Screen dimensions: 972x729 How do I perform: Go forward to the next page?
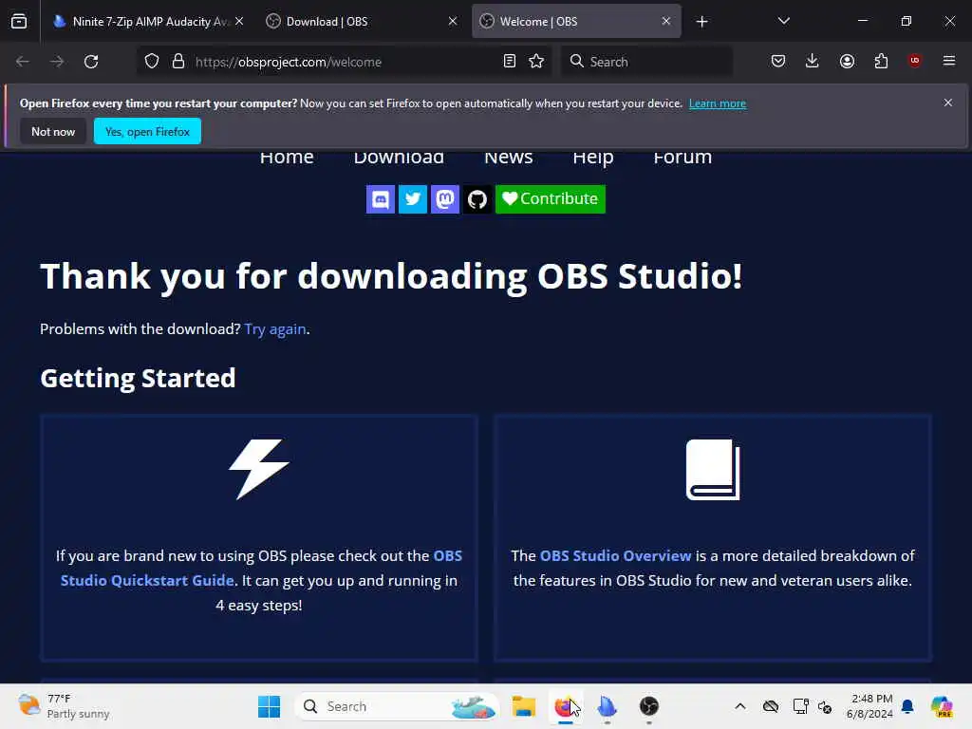coord(57,62)
